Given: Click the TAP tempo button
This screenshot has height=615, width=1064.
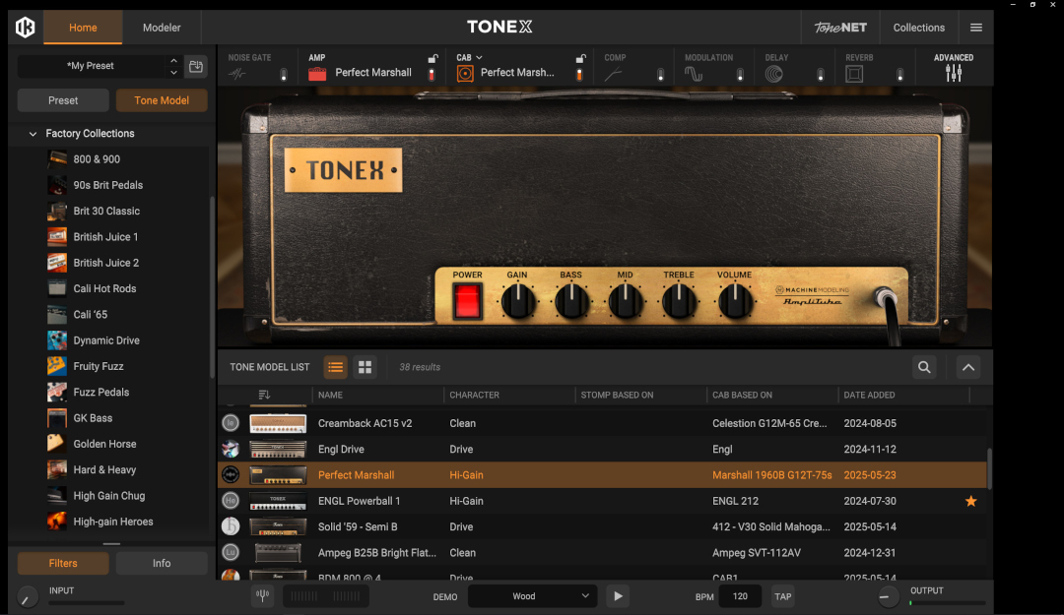Looking at the screenshot, I should [783, 596].
